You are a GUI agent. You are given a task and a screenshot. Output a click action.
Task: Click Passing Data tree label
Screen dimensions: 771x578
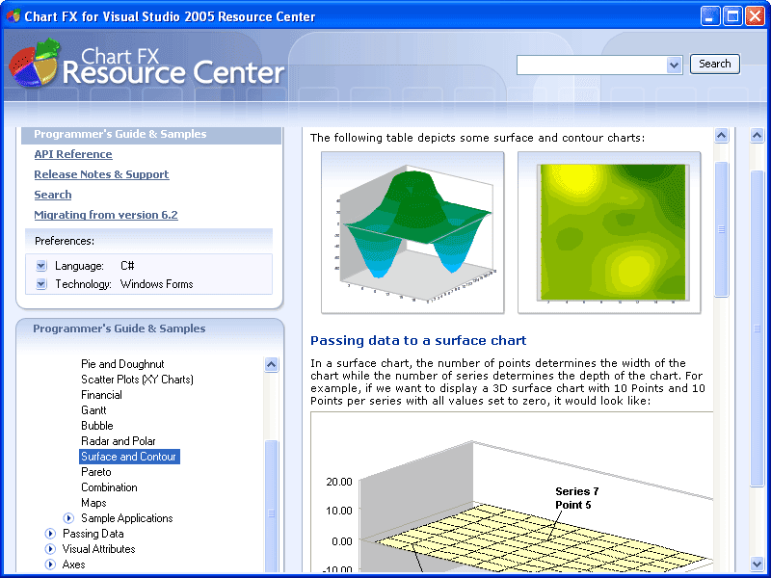[x=93, y=534]
